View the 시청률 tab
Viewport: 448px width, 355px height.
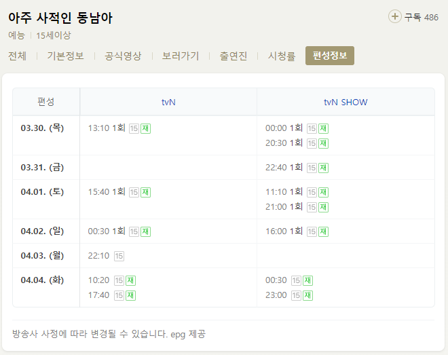(x=282, y=56)
